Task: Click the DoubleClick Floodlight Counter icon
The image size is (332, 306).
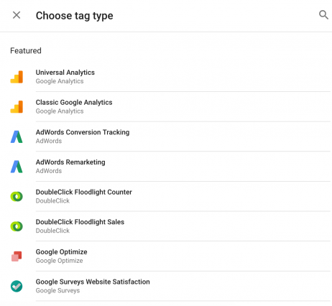Action: click(x=17, y=197)
